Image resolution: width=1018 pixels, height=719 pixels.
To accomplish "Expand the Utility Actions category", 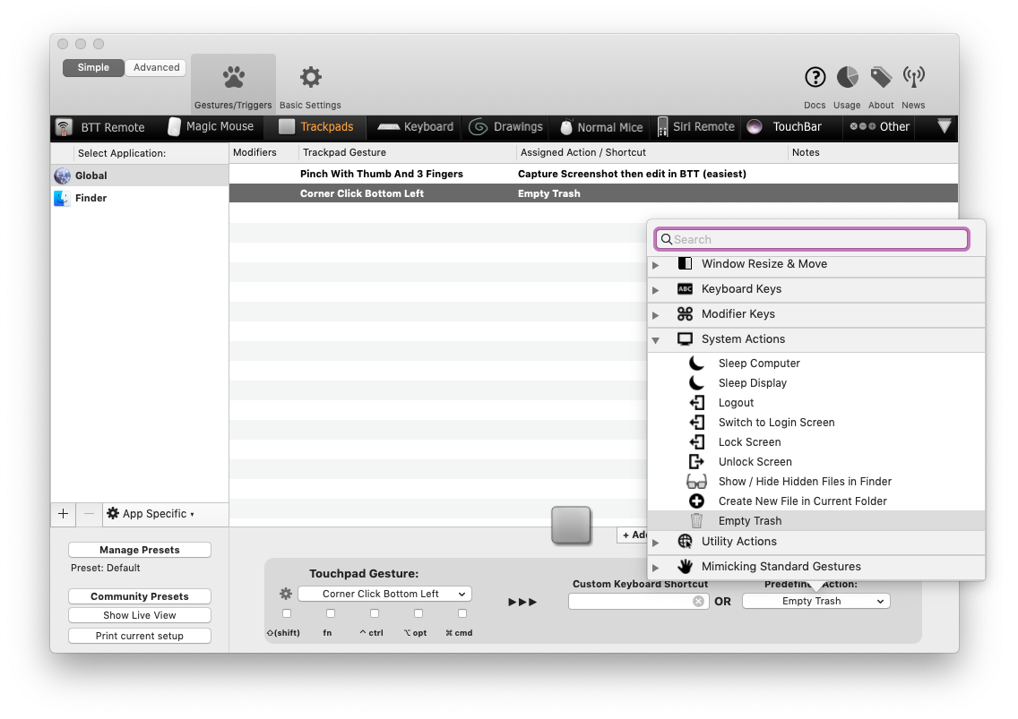I will [656, 543].
